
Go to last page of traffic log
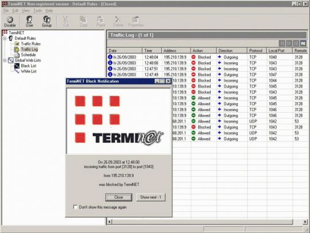click(303, 43)
